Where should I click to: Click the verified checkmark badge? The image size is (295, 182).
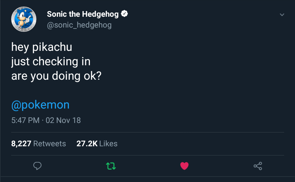coord(125,14)
